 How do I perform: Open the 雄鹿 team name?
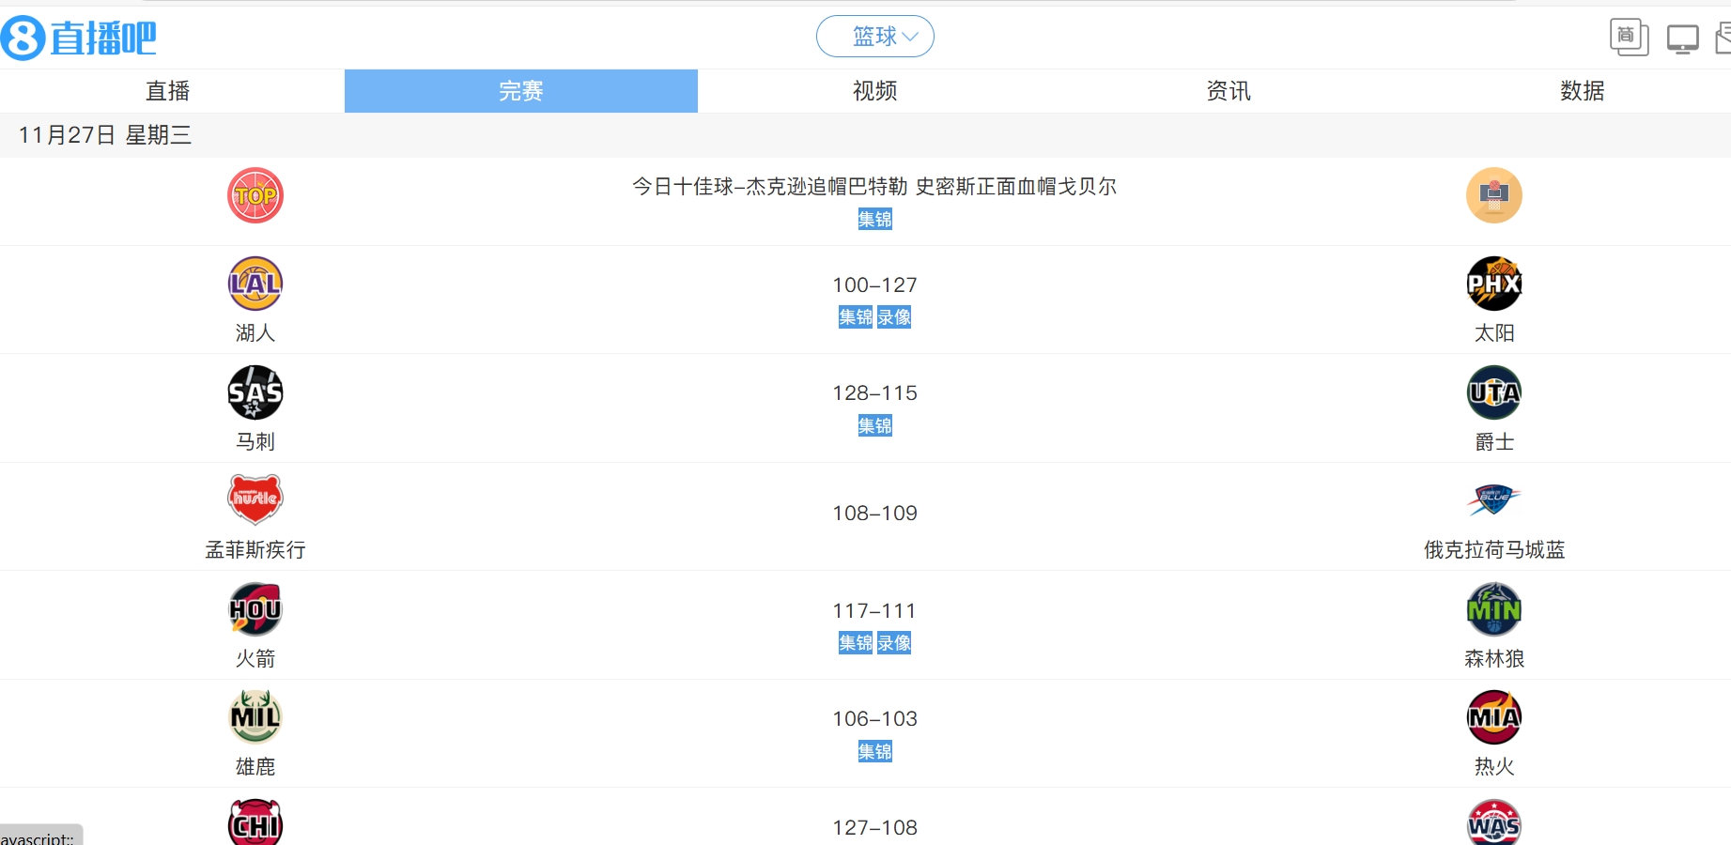click(255, 767)
